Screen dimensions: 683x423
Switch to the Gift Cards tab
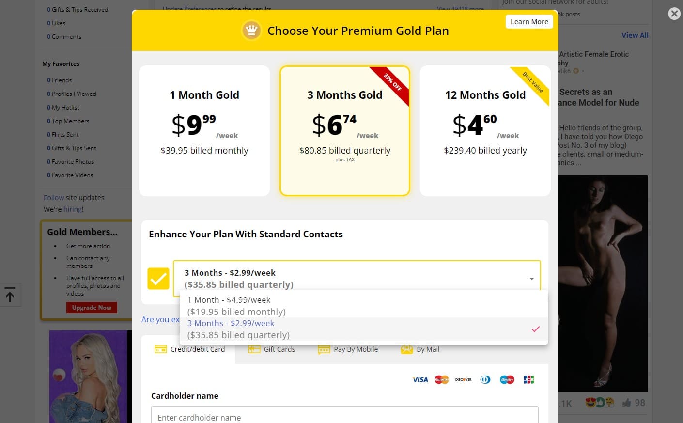[272, 349]
